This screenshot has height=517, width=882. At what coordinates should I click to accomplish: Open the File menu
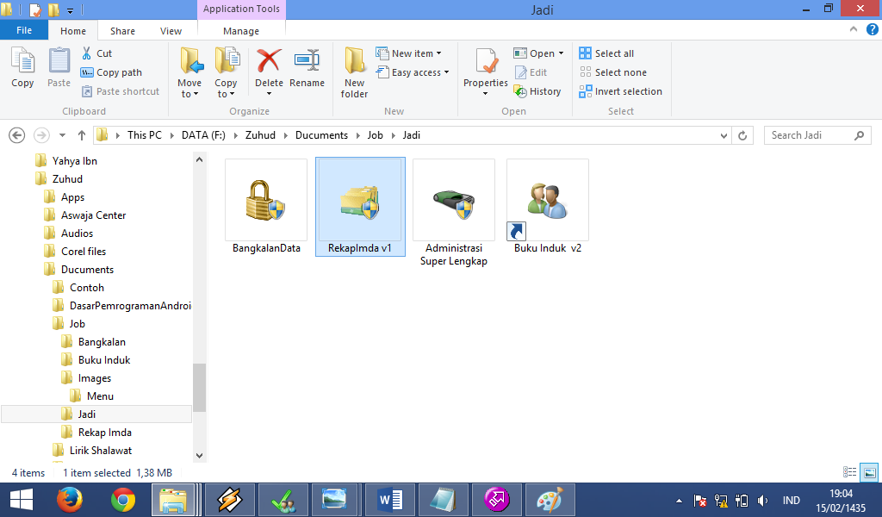click(24, 30)
